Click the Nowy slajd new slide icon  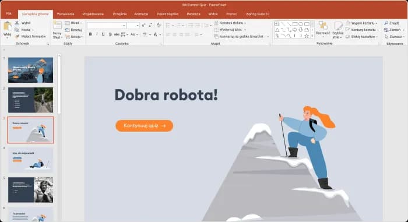click(57, 25)
